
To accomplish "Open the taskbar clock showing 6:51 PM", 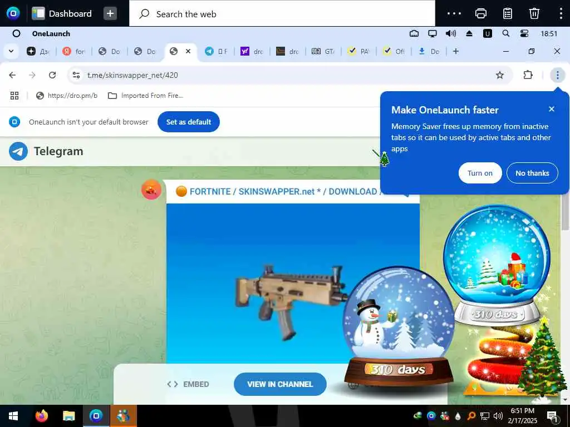I will pyautogui.click(x=523, y=416).
